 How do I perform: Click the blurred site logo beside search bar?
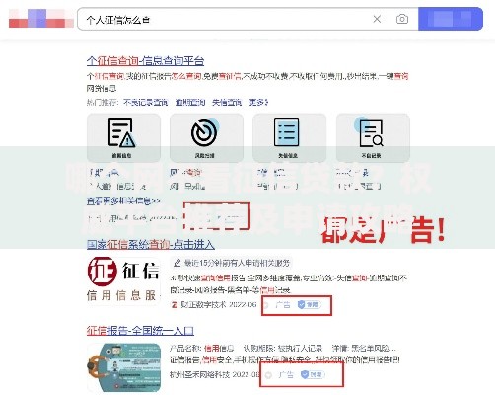(x=41, y=19)
